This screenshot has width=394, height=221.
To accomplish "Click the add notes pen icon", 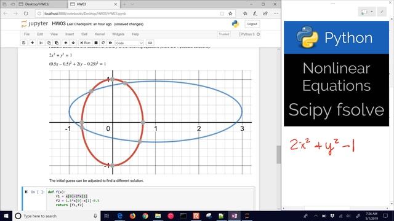I will 255,14.
